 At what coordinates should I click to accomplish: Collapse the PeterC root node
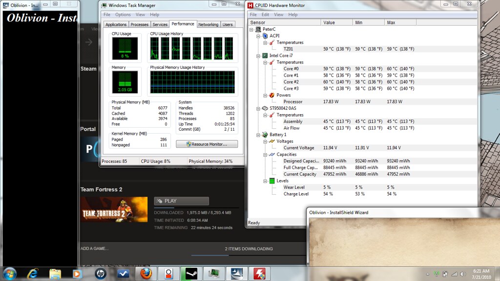(251, 30)
